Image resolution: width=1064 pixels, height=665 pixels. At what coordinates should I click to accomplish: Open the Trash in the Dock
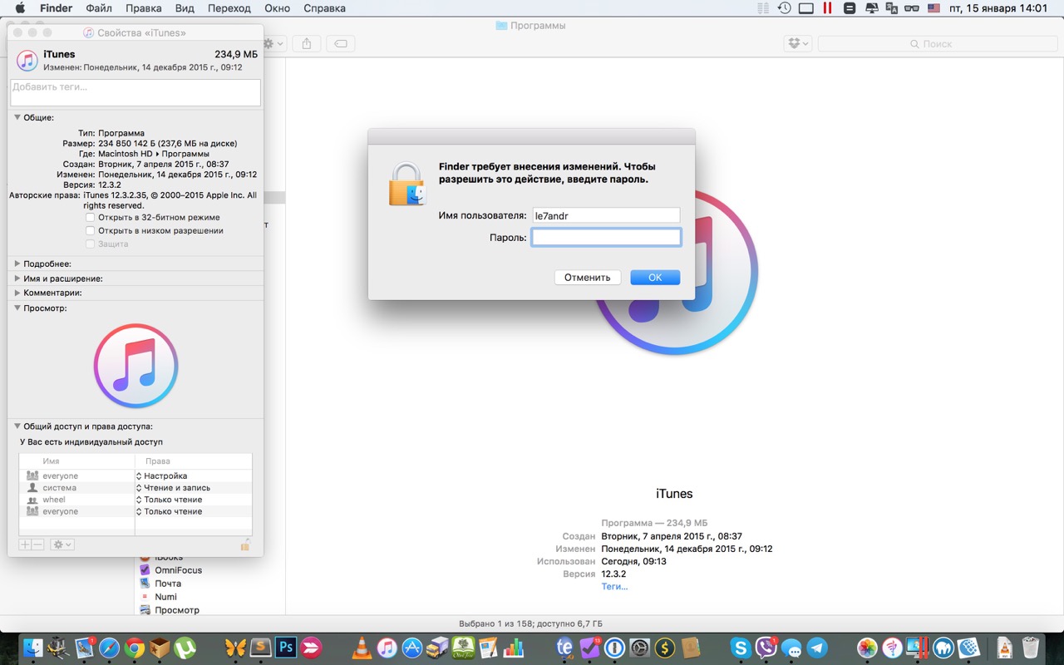click(1031, 648)
